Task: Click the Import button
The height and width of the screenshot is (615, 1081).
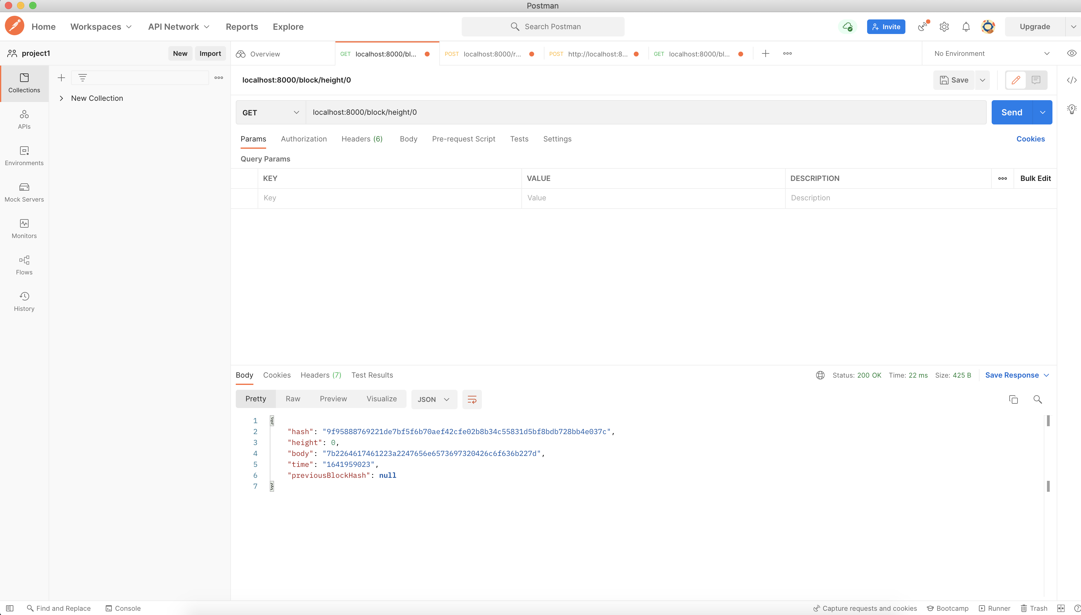Action: click(210, 53)
